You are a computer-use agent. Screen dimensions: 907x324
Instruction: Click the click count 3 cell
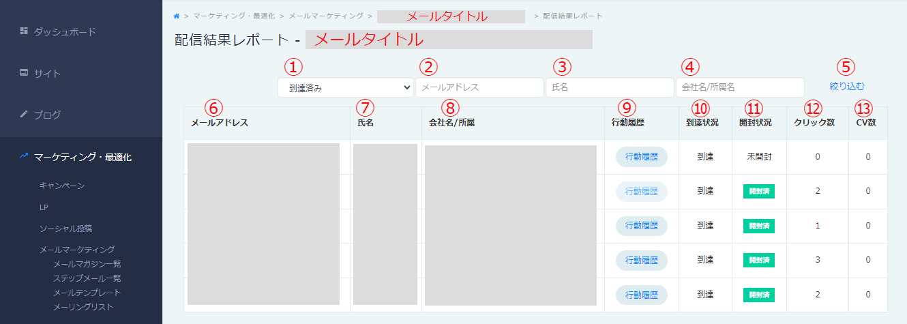tap(817, 261)
